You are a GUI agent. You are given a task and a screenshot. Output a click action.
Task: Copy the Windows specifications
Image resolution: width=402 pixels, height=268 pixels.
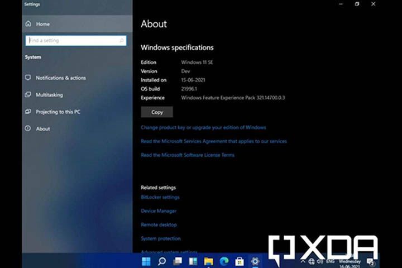click(157, 112)
